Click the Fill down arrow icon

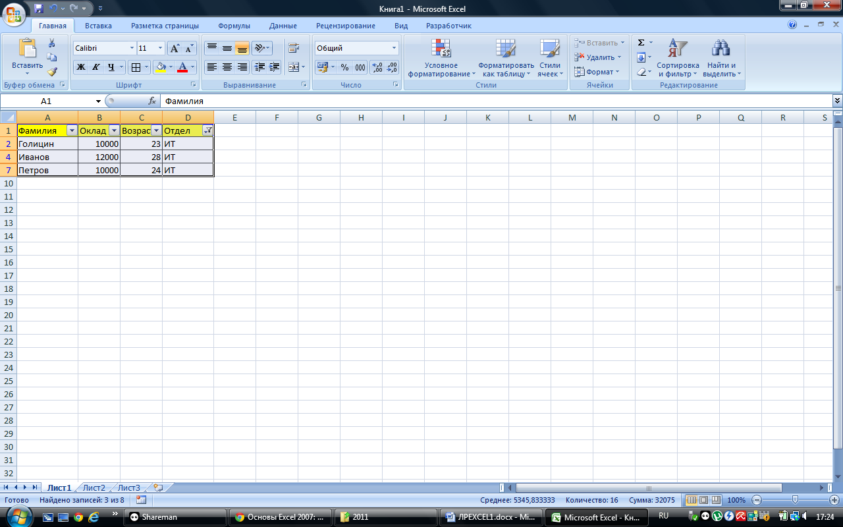click(641, 57)
